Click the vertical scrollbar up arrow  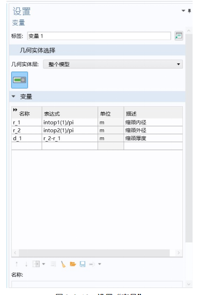[189, 31]
